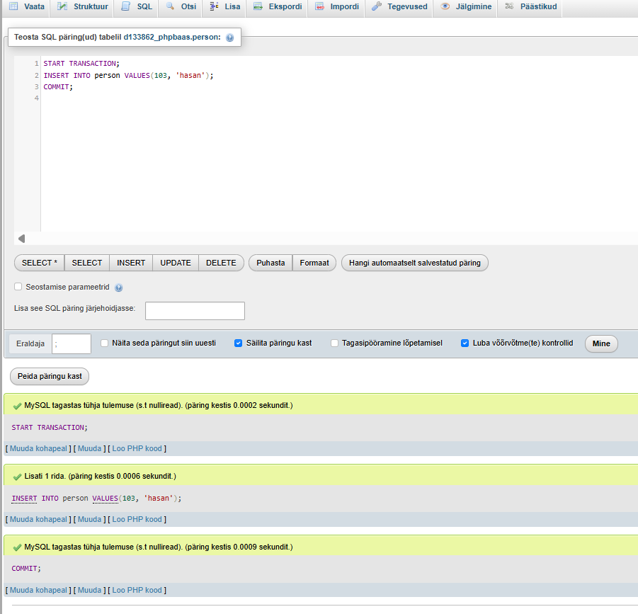
Task: Click the Jälgimine eye icon
Action: coord(445,6)
